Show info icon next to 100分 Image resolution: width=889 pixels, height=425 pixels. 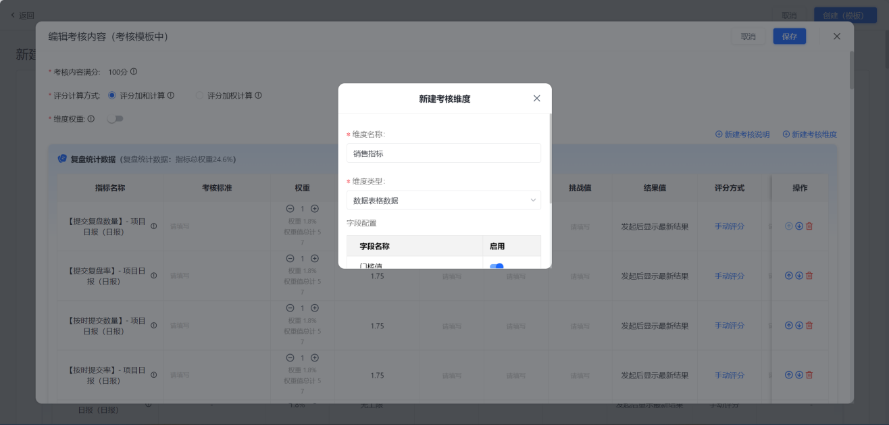(x=134, y=72)
